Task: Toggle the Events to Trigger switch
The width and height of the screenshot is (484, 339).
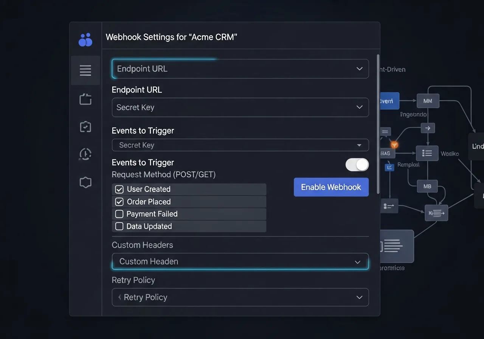Action: (357, 165)
